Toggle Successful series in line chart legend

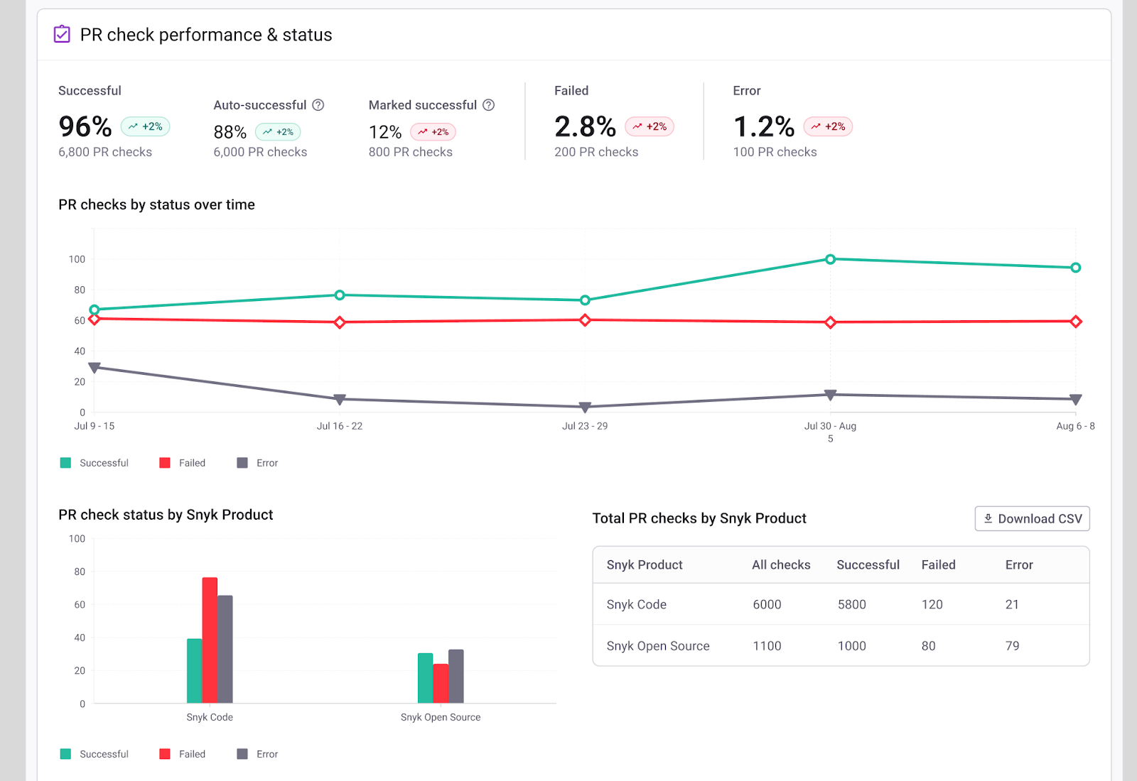[x=95, y=463]
